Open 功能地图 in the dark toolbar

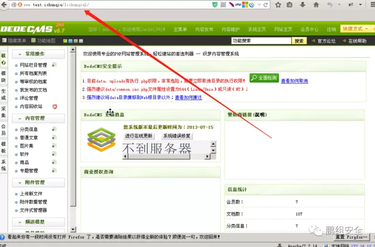(43, 41)
